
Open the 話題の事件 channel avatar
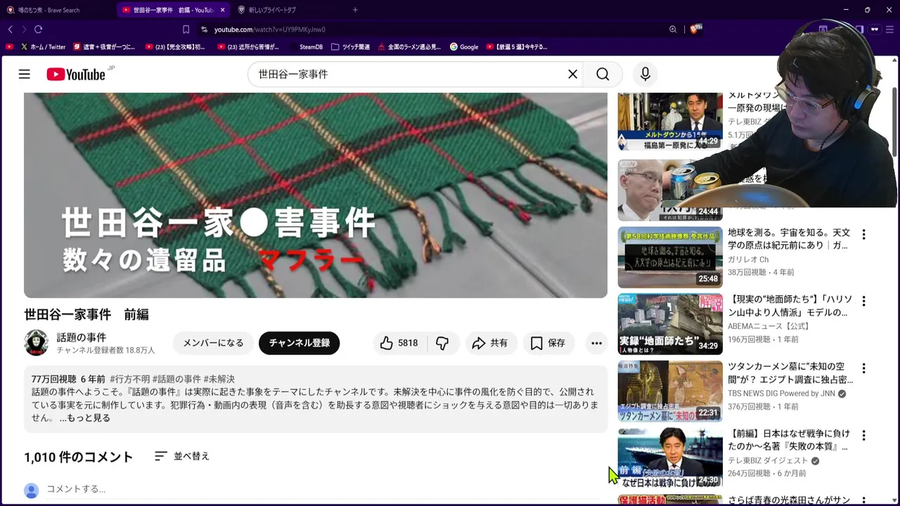[37, 343]
